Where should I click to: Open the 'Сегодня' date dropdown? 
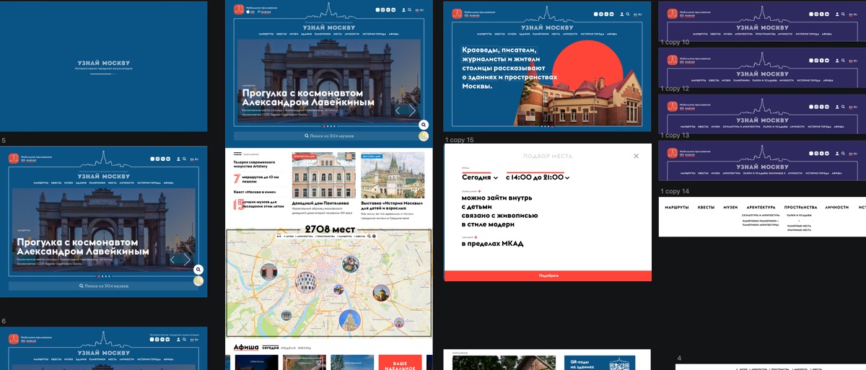tap(480, 177)
